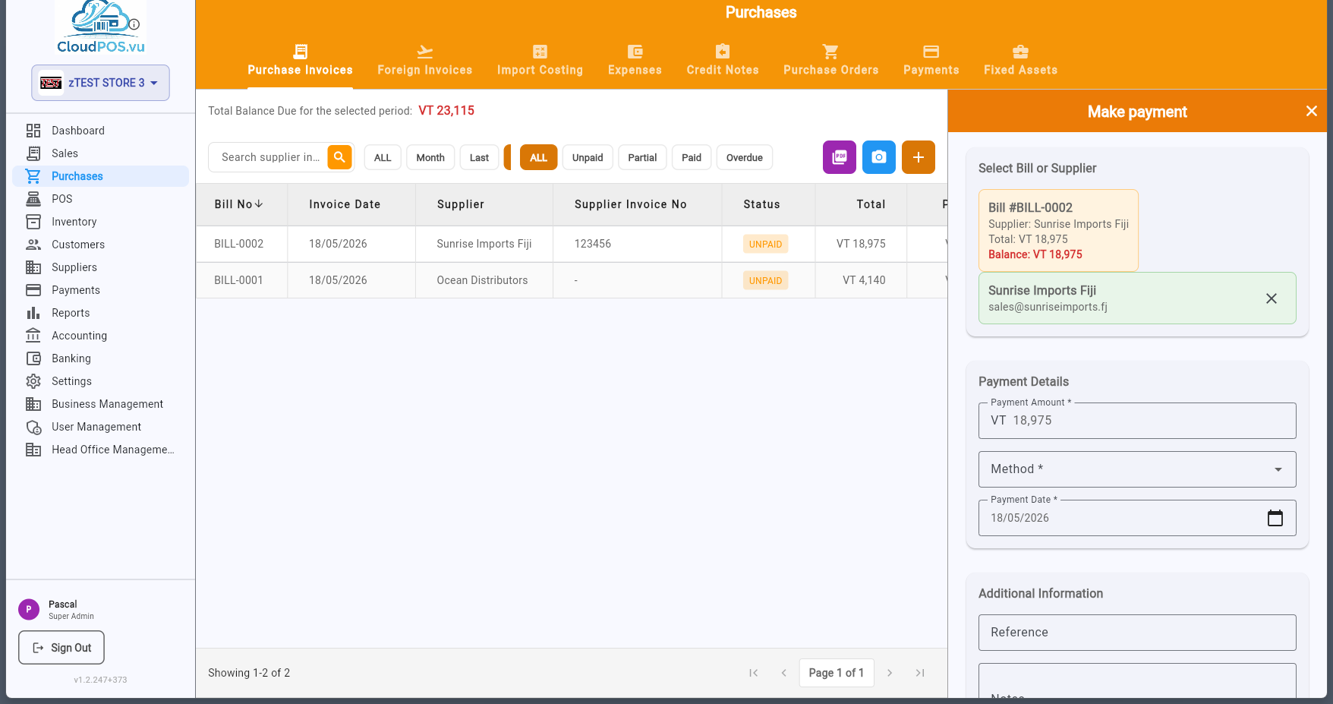Switch to the Purchase Invoices tab
Image resolution: width=1333 pixels, height=704 pixels.
300,60
